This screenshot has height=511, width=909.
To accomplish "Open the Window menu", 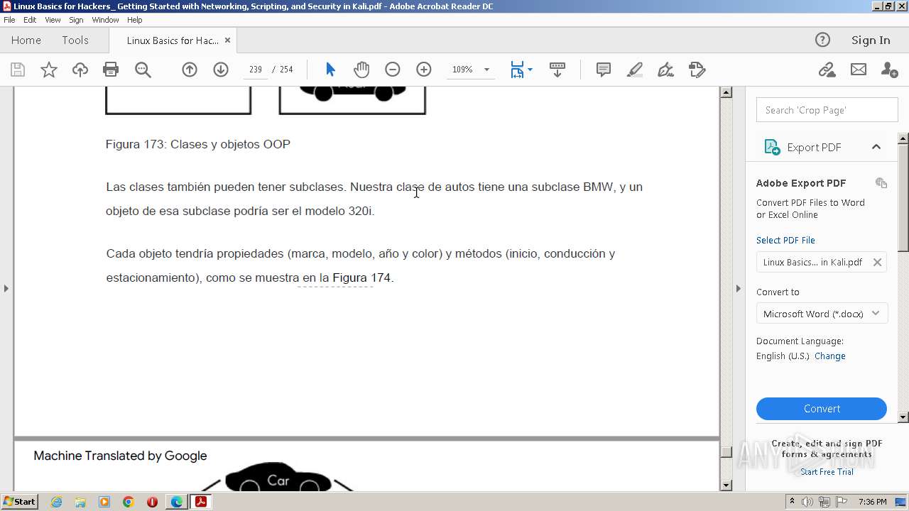I will pos(105,20).
